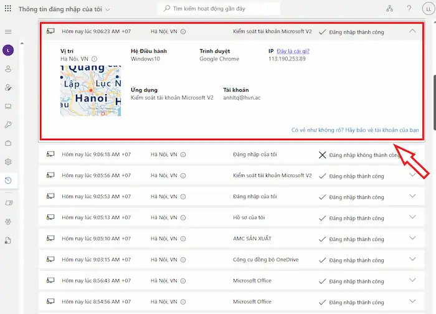Open the person overview sidebar icon
Screen dimensions: 436x314
point(8,69)
